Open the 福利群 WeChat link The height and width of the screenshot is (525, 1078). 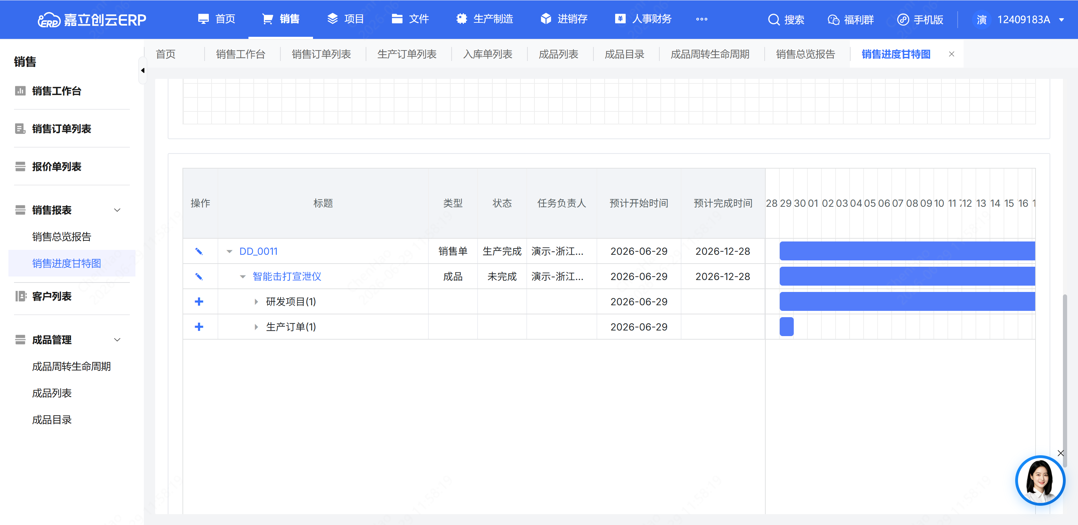[851, 20]
